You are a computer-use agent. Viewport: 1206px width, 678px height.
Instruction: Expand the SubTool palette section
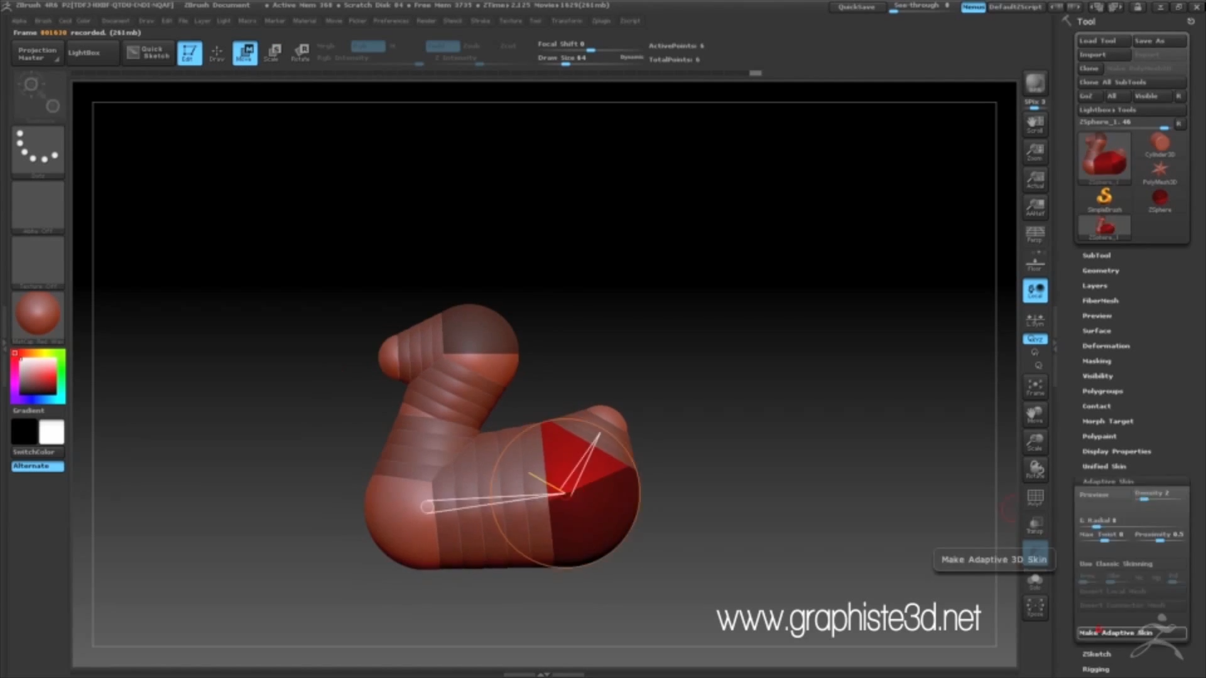point(1096,256)
